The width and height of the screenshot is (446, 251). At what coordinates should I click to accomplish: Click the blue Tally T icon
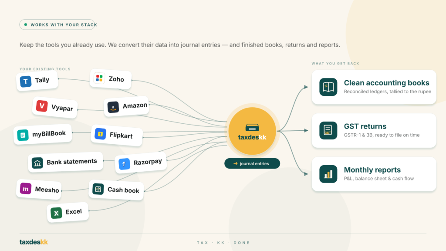coord(26,81)
